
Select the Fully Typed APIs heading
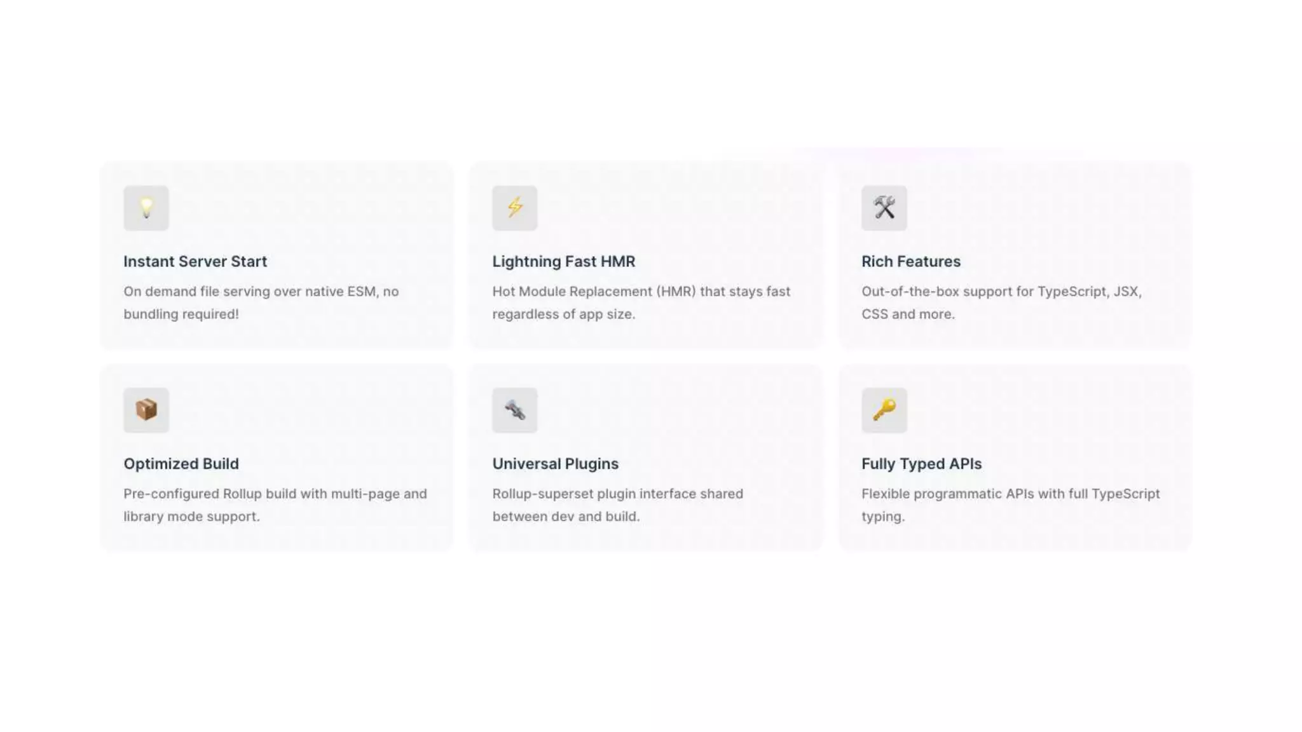[921, 464]
